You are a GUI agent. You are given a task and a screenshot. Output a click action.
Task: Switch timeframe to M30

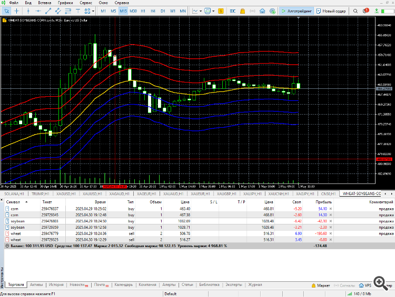tap(133, 11)
